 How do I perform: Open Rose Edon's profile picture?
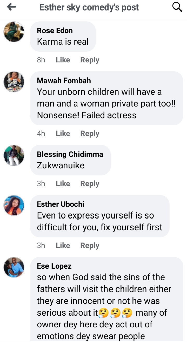(14, 32)
